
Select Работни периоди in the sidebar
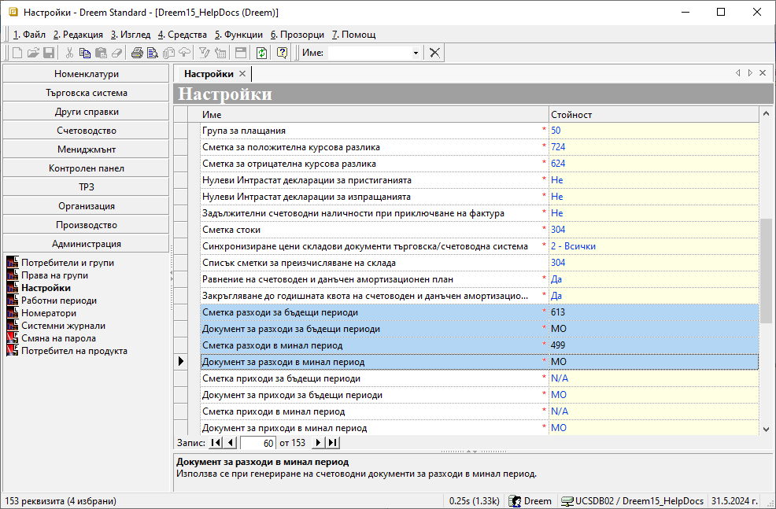[59, 301]
